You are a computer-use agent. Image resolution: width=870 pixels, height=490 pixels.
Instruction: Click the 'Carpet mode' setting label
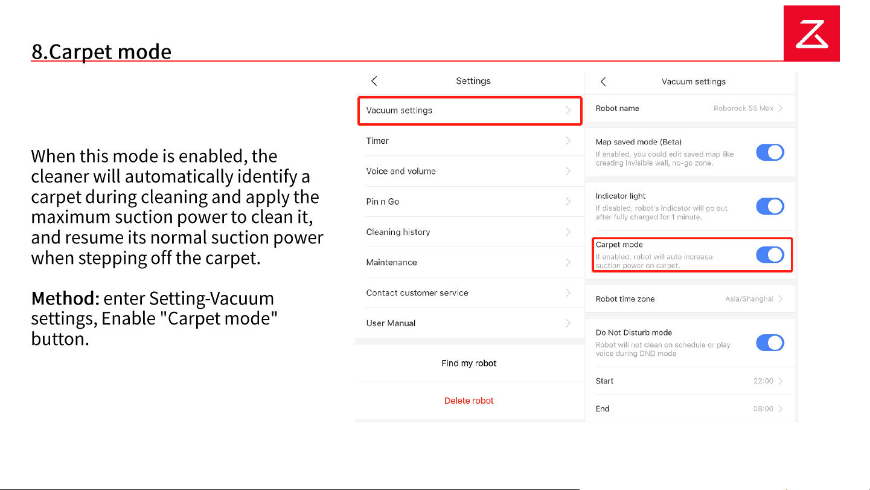point(619,245)
